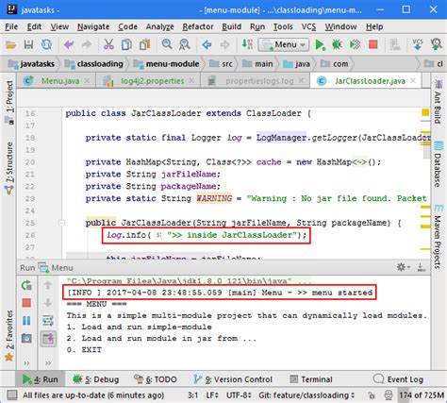Open file with the toolbar folder icon
This screenshot has height=403, width=447.
11,44
